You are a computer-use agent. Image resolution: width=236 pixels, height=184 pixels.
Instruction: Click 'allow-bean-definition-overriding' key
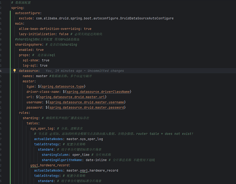pyautogui.click(x=49, y=29)
